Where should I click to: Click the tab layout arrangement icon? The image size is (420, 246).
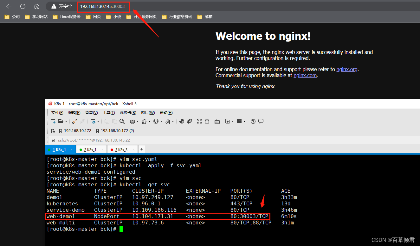pyautogui.click(x=239, y=121)
